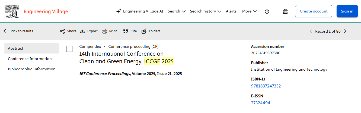Select the record checkbox beside the title
The width and height of the screenshot is (361, 113).
(x=69, y=49)
